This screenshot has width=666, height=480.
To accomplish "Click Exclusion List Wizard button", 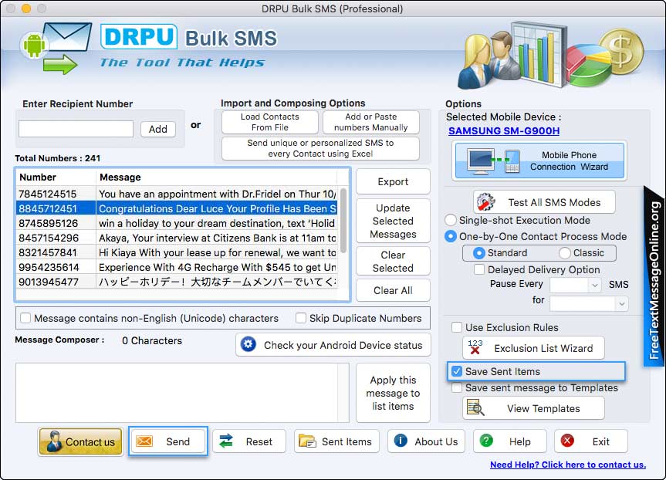I will point(533,348).
